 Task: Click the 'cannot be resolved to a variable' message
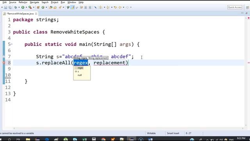tap(17, 133)
